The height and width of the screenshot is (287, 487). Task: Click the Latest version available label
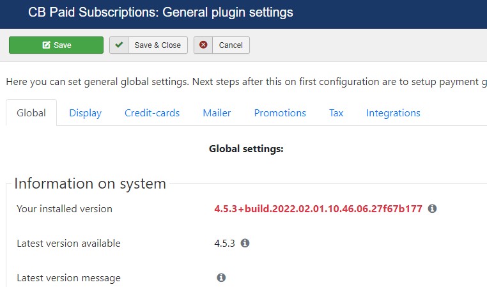point(68,243)
